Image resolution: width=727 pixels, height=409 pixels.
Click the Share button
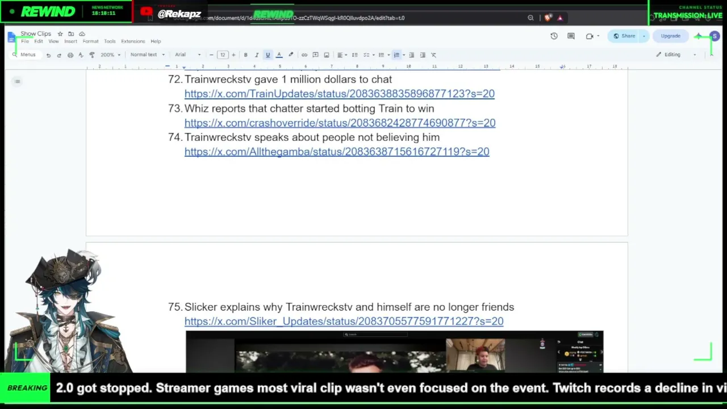[x=624, y=36]
